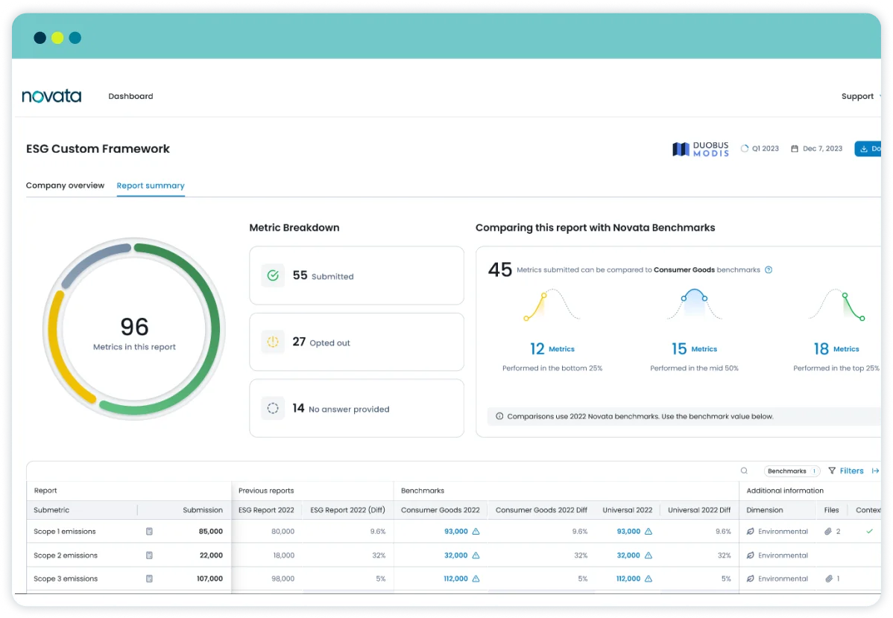Viewport: 893px width, 618px height.
Task: Click warning triangle next to Consumer Goods 32,000
Action: pyautogui.click(x=476, y=555)
